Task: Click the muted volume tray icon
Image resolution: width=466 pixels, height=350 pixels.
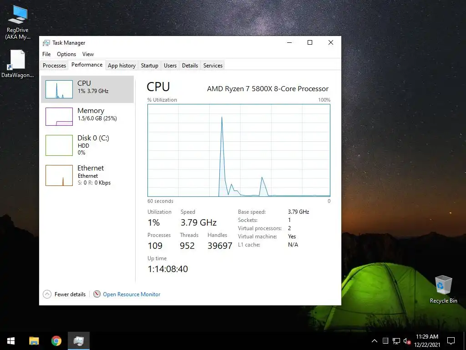Action: tap(407, 341)
